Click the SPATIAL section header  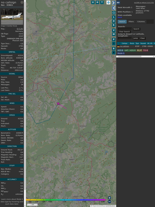click(12, 52)
